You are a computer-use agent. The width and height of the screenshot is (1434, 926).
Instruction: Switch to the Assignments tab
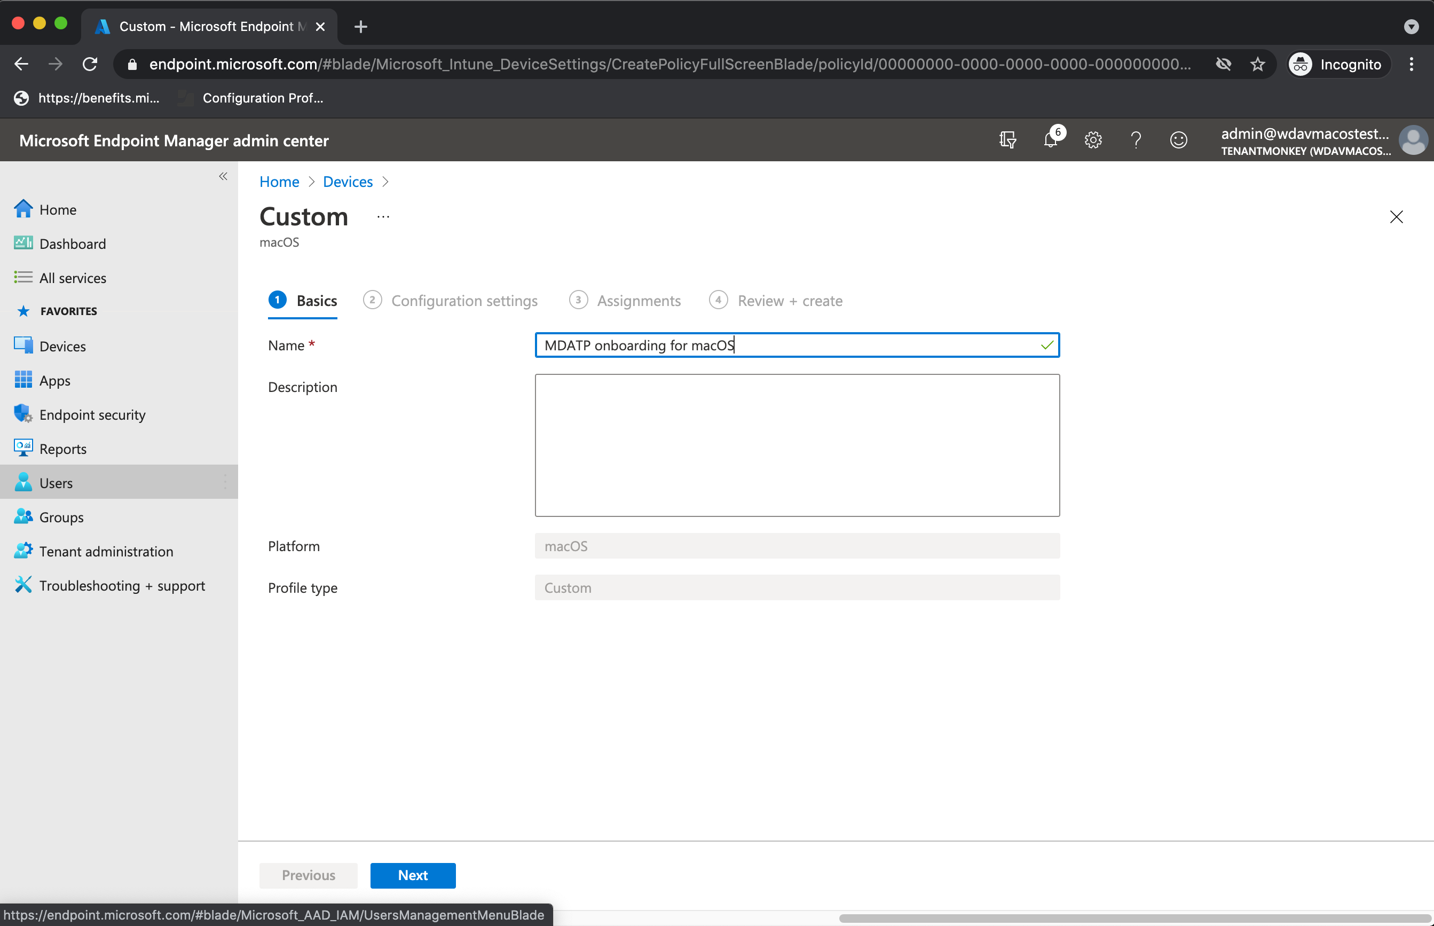pos(625,301)
